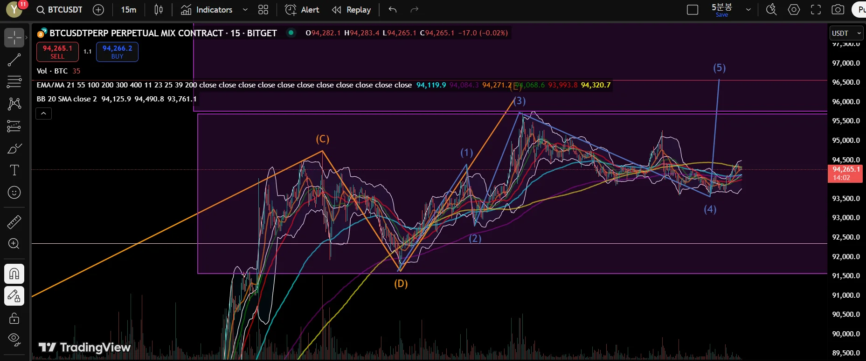866x361 pixels.
Task: Open the chart layout setup selector
Action: (x=693, y=10)
